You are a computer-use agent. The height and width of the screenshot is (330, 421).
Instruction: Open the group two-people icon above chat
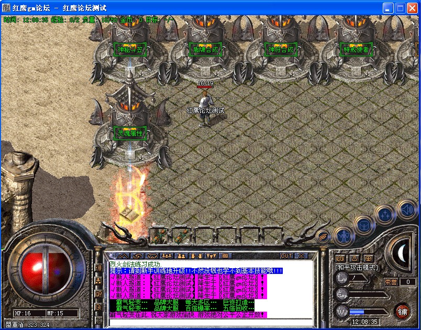coord(181,256)
